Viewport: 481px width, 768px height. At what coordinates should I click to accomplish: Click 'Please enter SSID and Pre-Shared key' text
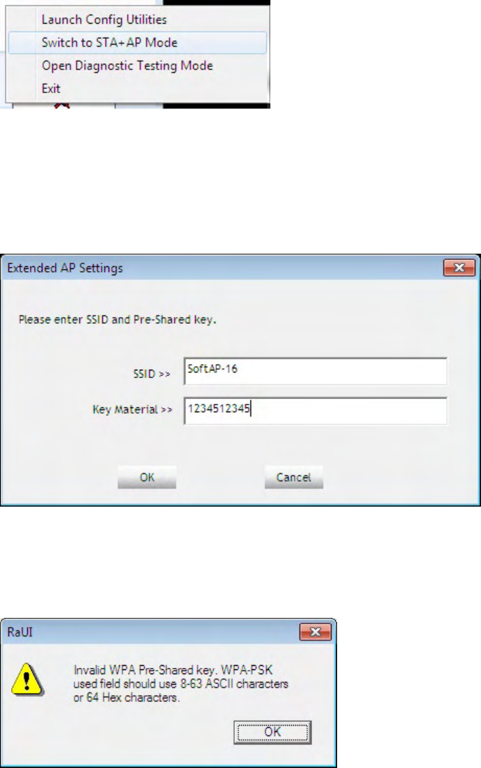pyautogui.click(x=117, y=320)
